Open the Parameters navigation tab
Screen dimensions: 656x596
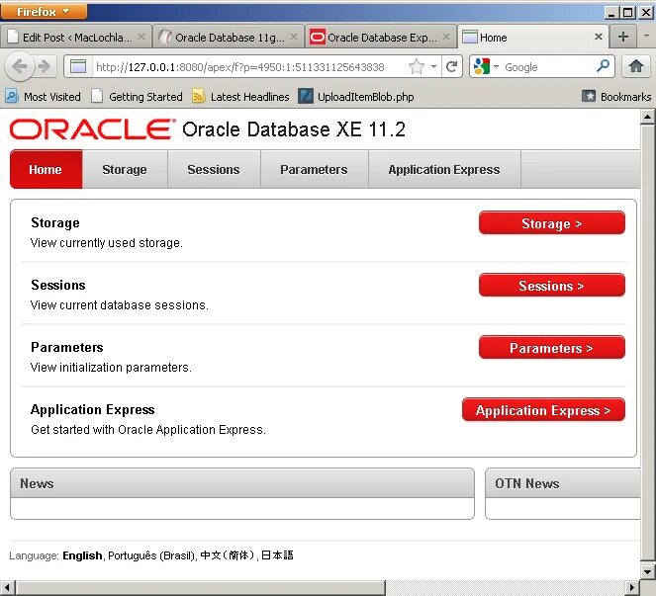coord(315,169)
